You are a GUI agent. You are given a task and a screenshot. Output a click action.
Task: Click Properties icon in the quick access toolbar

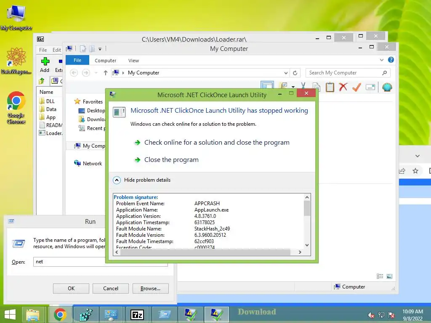tap(83, 49)
